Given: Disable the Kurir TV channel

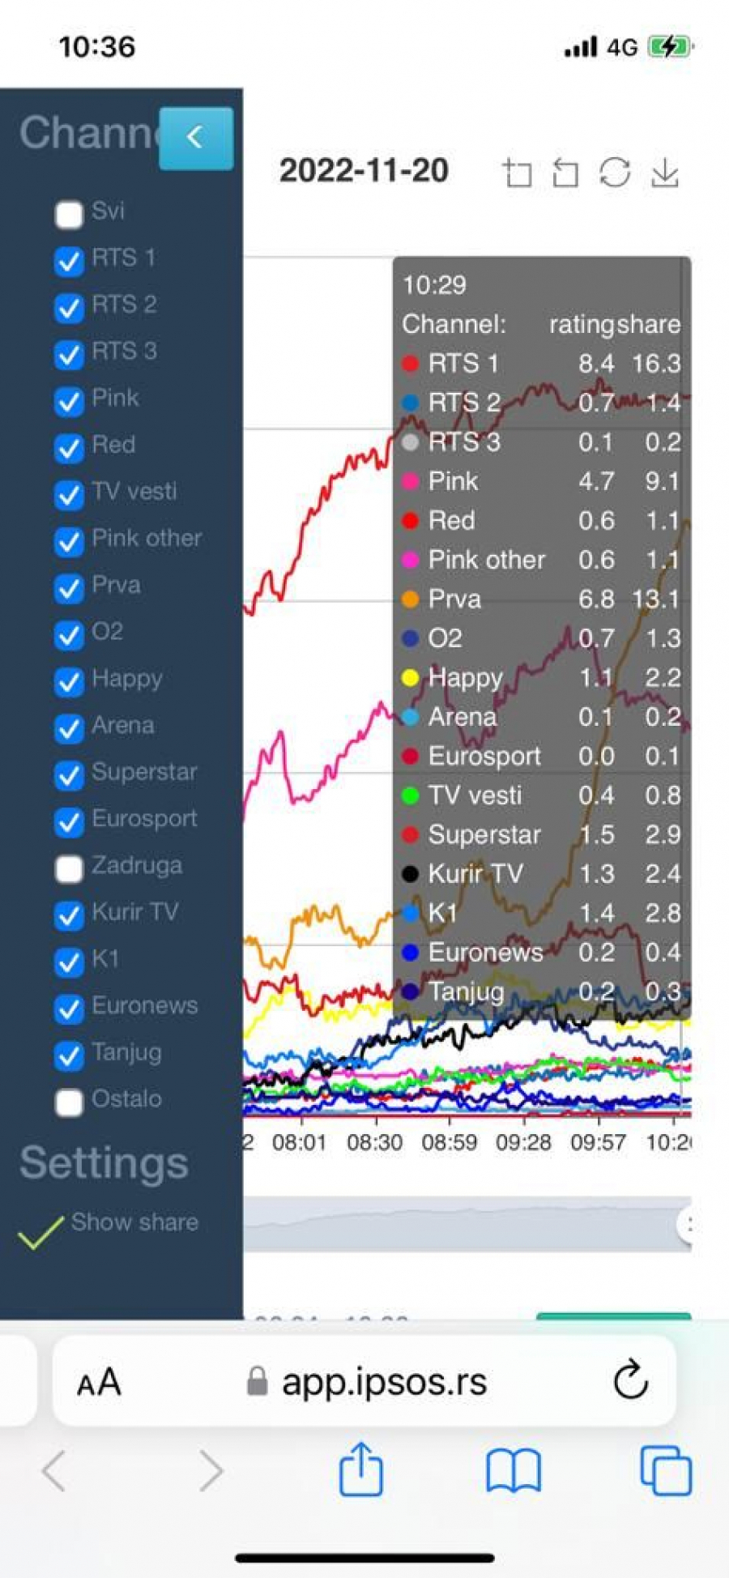Looking at the screenshot, I should point(69,915).
